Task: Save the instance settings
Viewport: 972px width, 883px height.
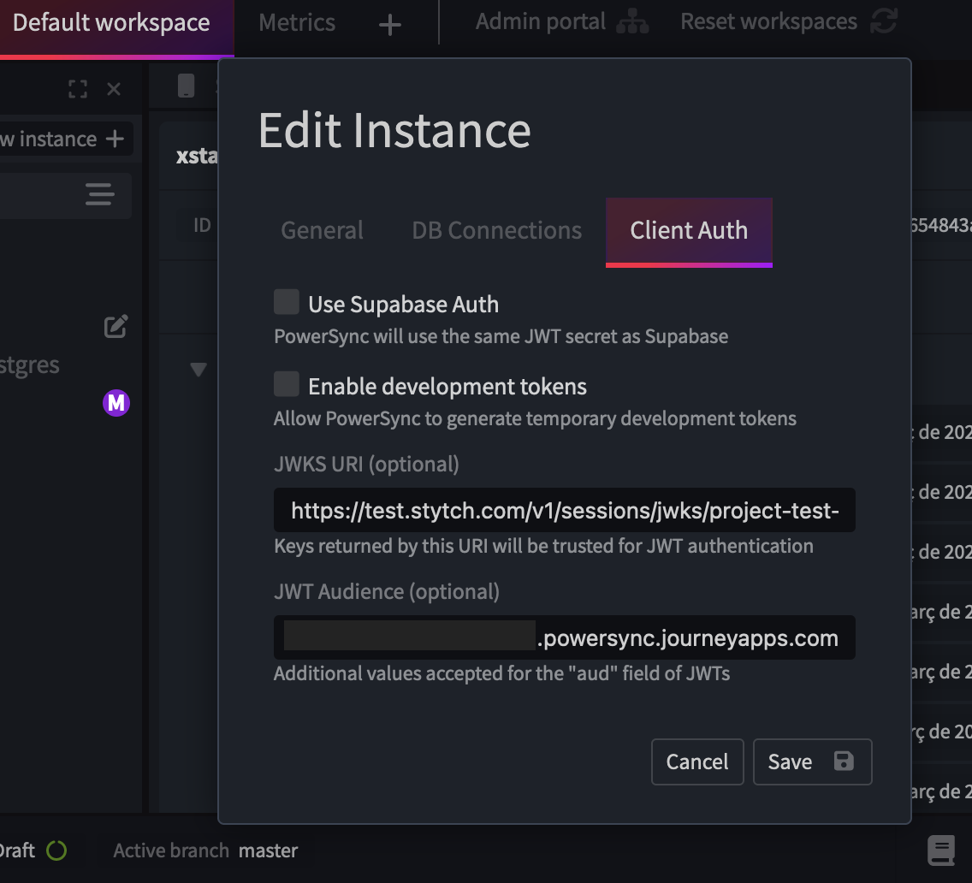Action: pos(812,762)
